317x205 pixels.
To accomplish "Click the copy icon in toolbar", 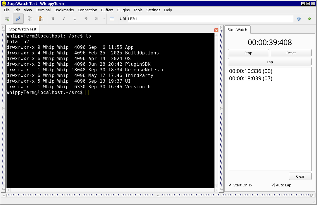I will [30, 19].
